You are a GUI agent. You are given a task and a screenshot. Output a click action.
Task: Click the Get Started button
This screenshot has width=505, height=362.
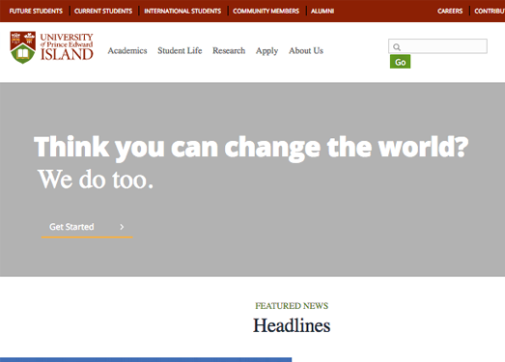pos(87,227)
